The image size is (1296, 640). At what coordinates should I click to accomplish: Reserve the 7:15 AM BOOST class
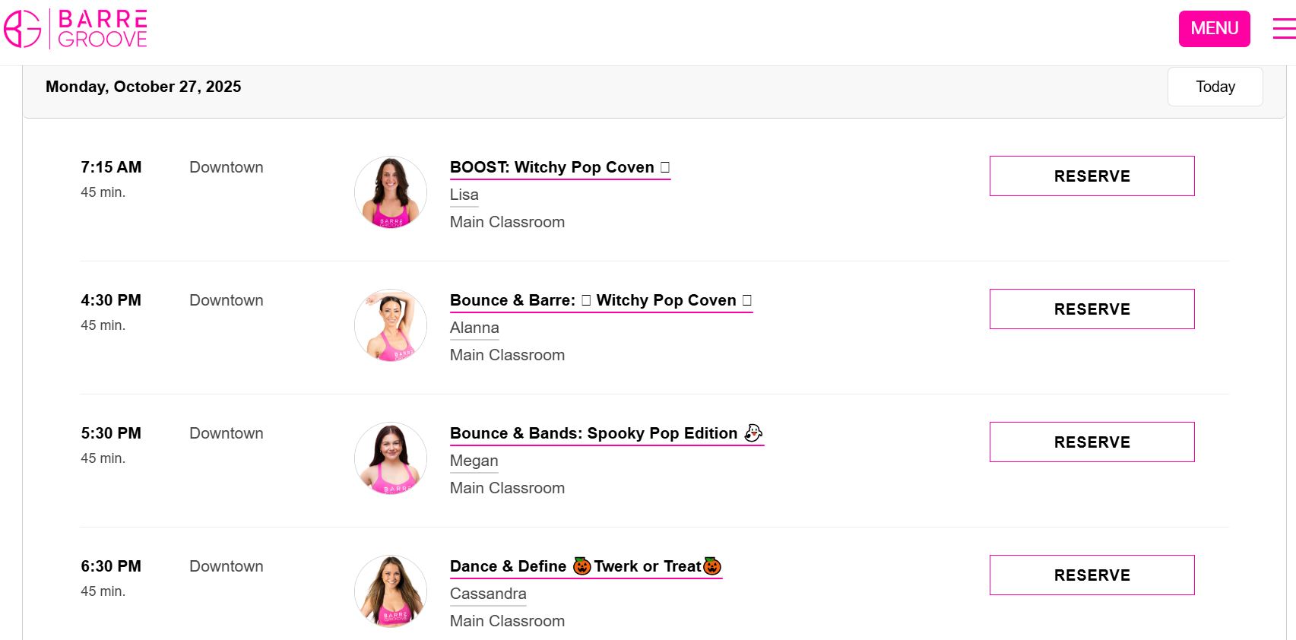point(1092,176)
